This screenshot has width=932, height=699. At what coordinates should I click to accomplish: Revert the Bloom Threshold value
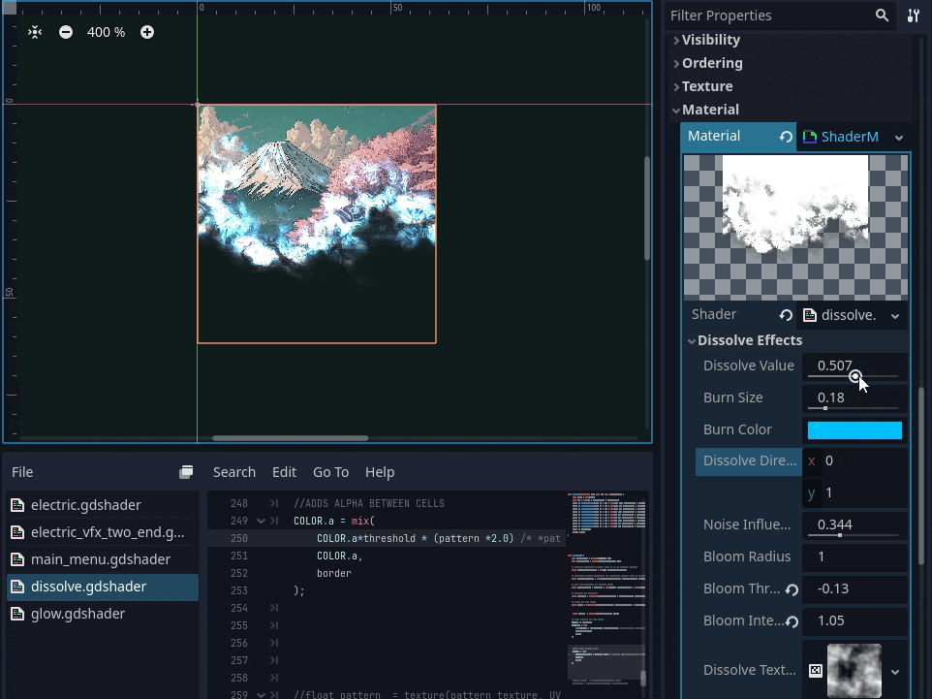(792, 589)
